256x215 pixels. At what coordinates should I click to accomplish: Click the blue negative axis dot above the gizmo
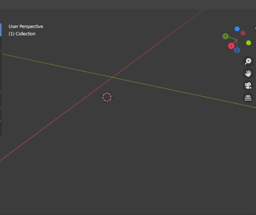237,28
